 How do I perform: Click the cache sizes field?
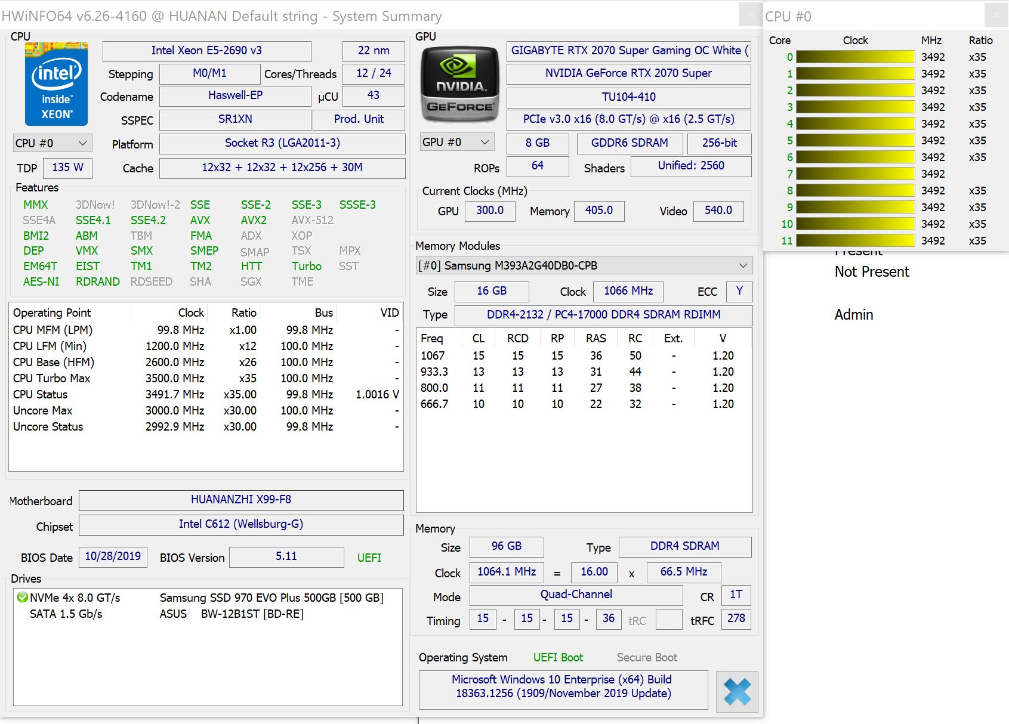coord(282,168)
